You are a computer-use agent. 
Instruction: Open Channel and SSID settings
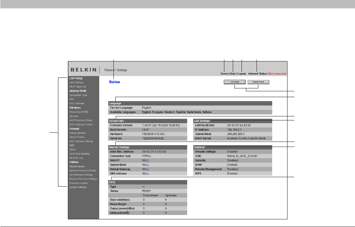tap(79, 112)
